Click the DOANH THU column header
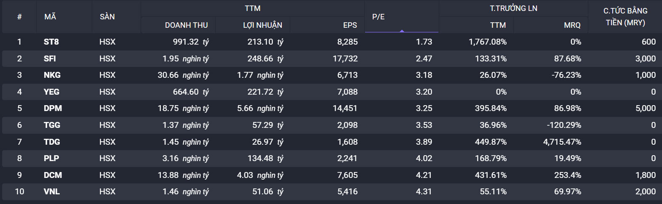Screen dimensions: 662x204 [x=186, y=25]
